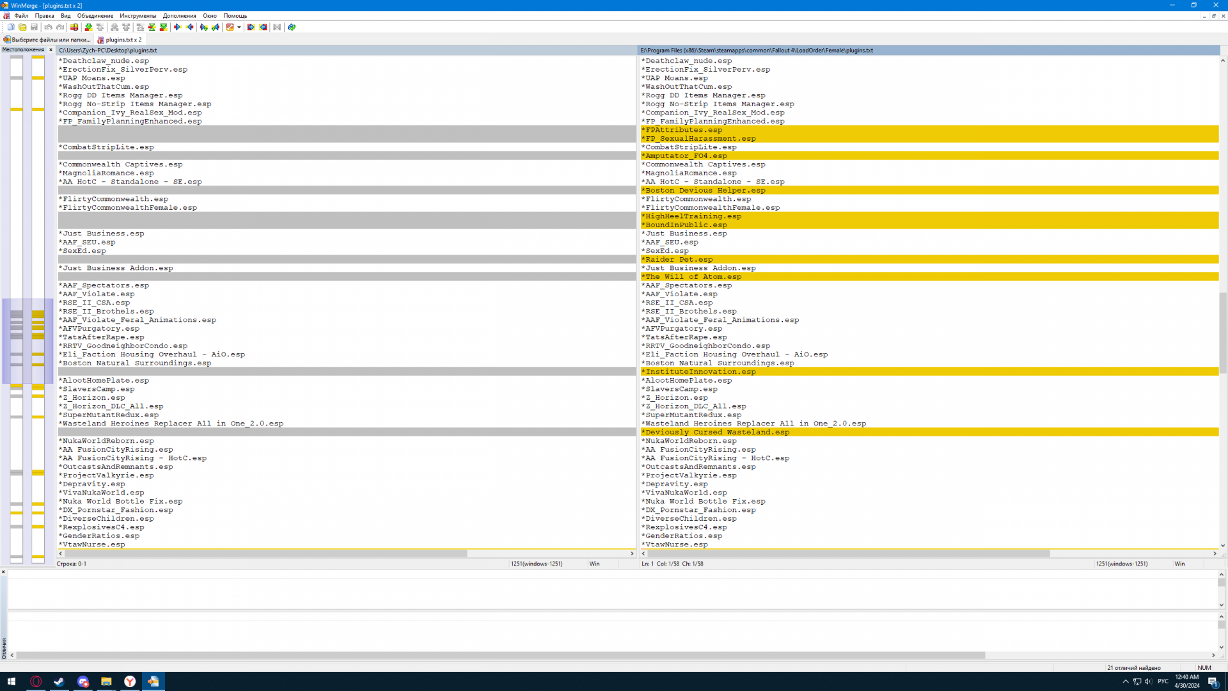Expand the Options toolbar dropdown arrow

click(x=239, y=27)
